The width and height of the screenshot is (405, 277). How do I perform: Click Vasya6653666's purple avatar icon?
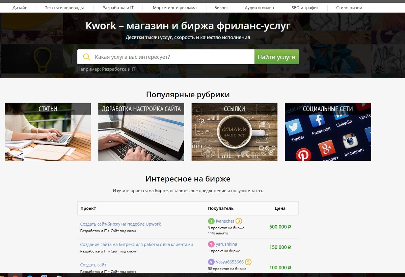pos(211,262)
